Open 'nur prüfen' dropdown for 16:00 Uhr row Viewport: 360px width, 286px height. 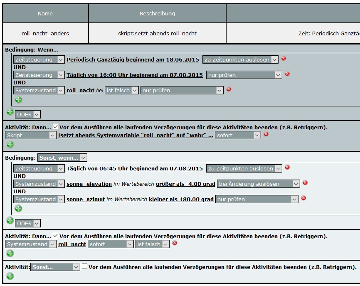pyautogui.click(x=244, y=75)
